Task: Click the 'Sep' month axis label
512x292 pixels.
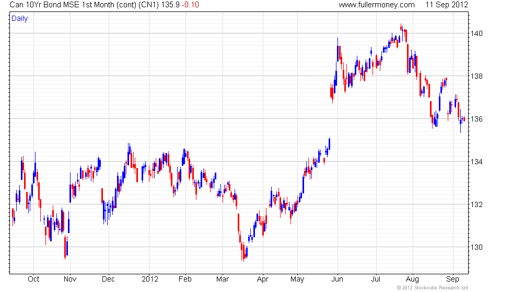Action: (452, 279)
